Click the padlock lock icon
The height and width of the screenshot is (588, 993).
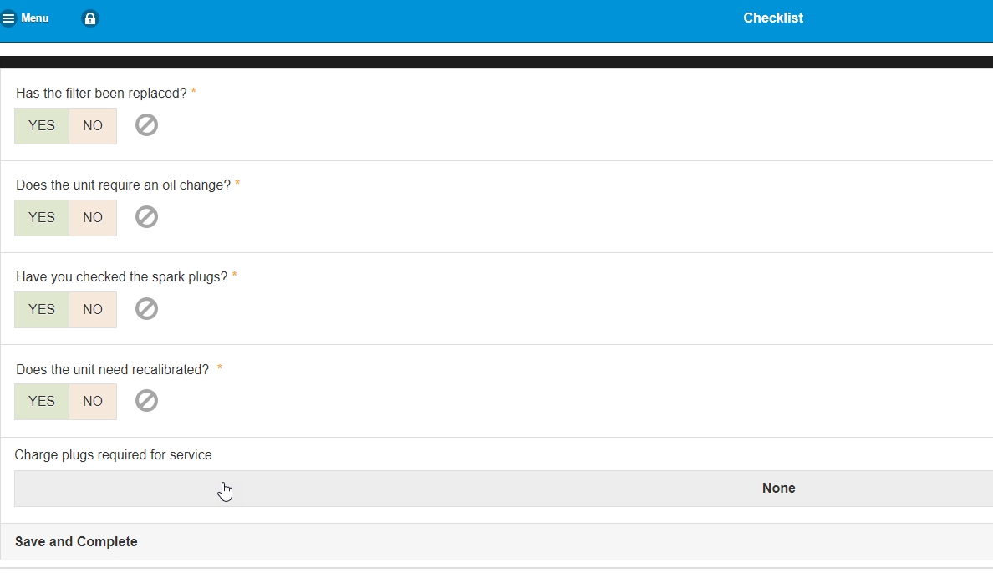[90, 18]
